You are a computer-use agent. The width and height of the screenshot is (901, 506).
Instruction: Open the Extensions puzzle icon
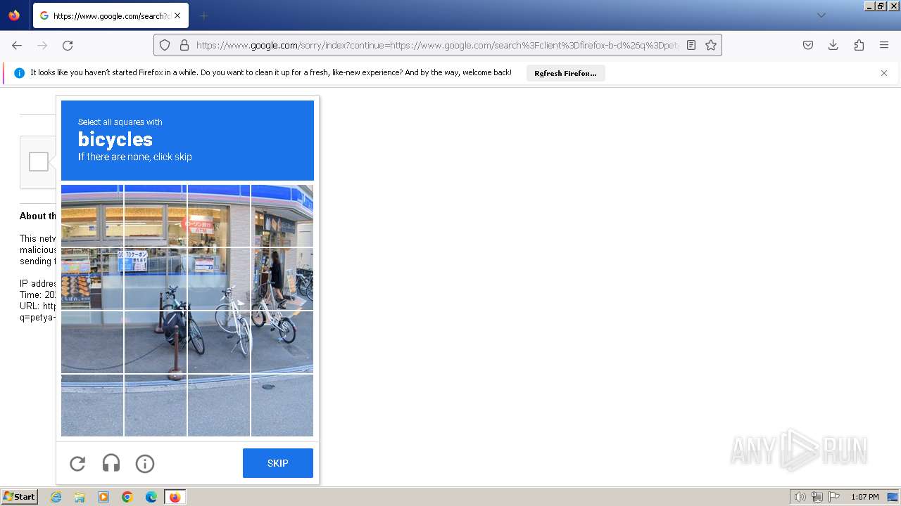pos(859,45)
